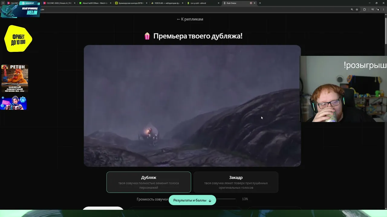Select the 'Закадр' voiceover mode
Screen dimensions: 387x217
(236, 182)
